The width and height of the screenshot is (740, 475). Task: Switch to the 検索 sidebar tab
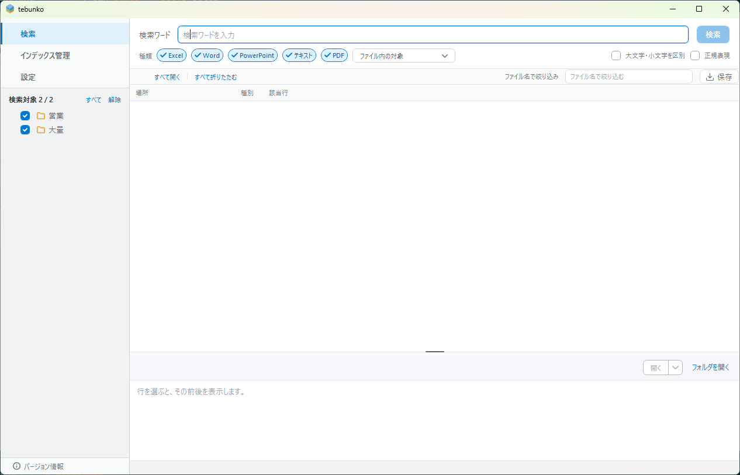point(65,34)
